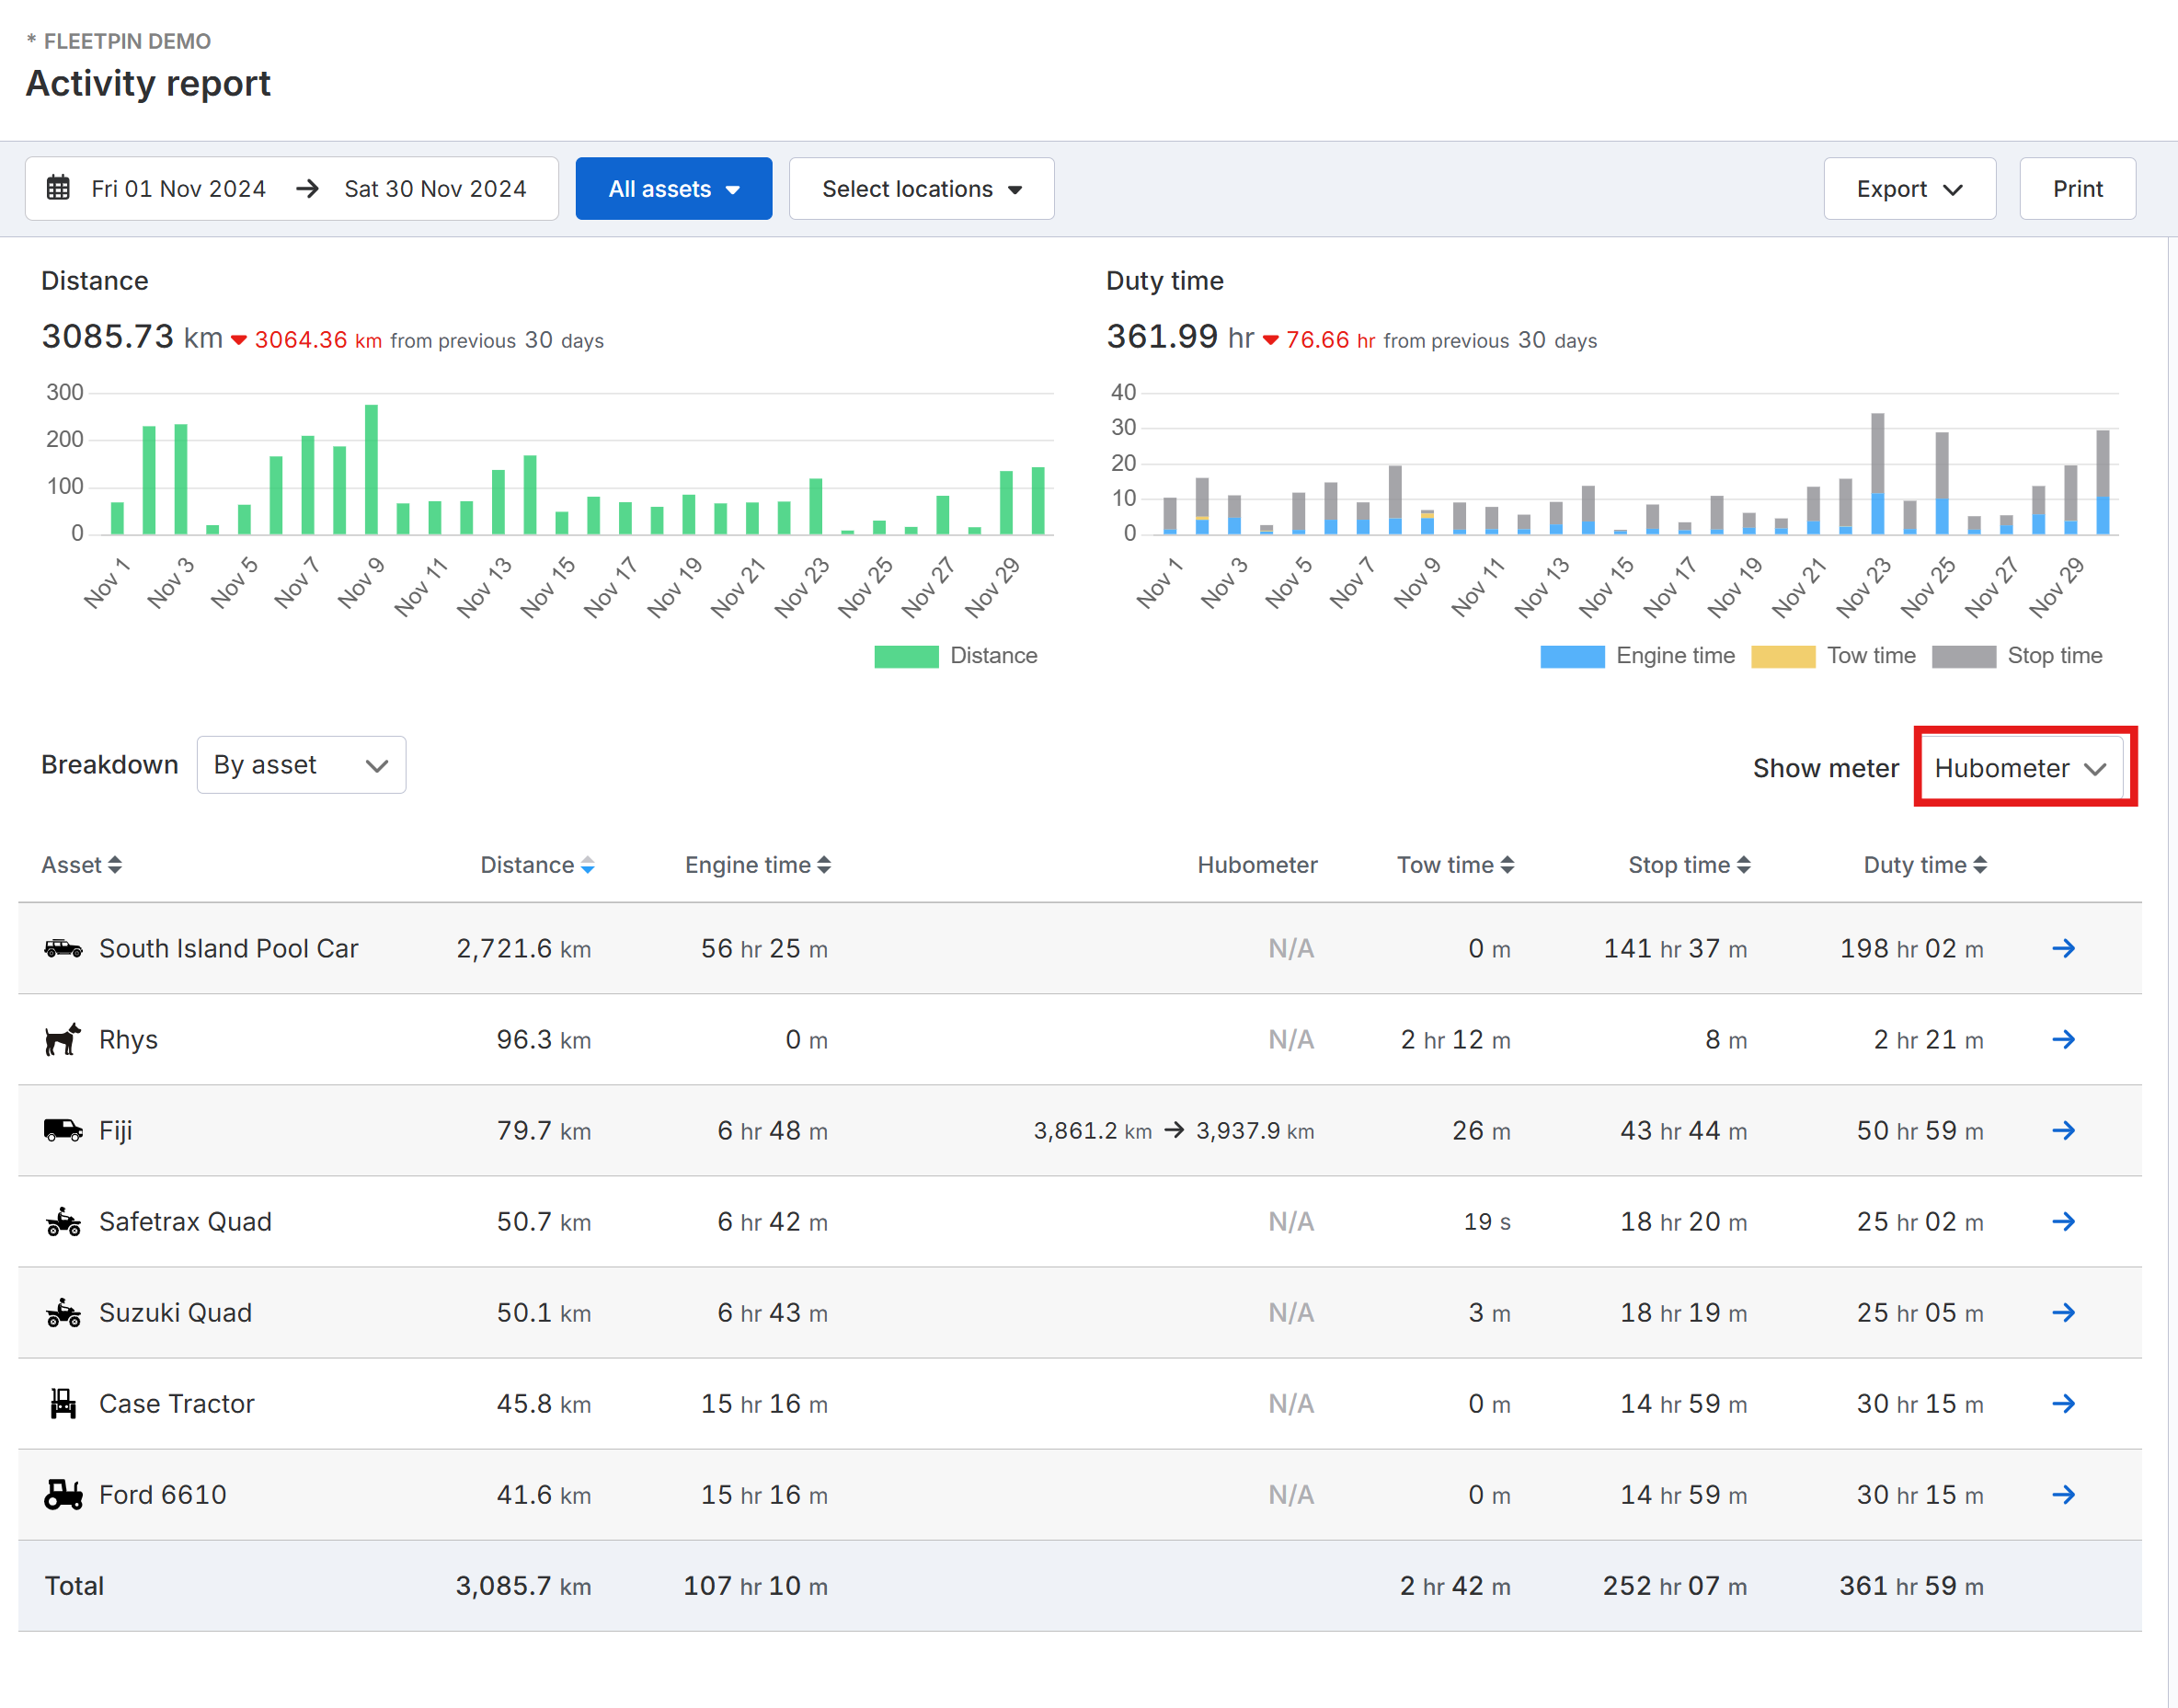Click the Ford 6610 tractor icon

(x=63, y=1494)
